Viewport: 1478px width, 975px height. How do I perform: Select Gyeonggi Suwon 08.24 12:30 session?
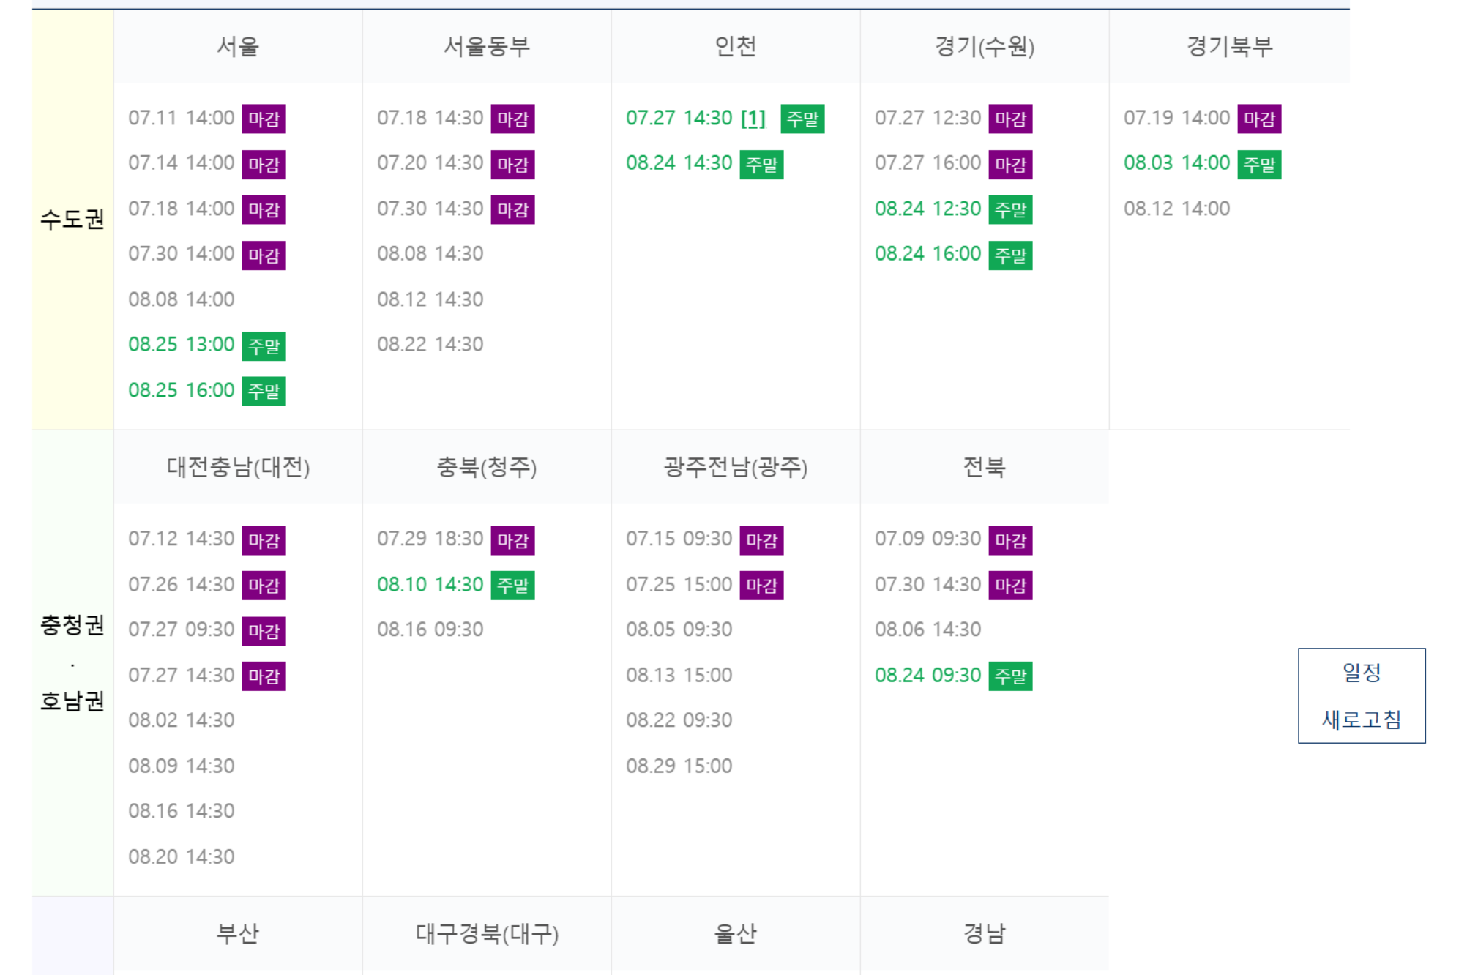(x=928, y=209)
